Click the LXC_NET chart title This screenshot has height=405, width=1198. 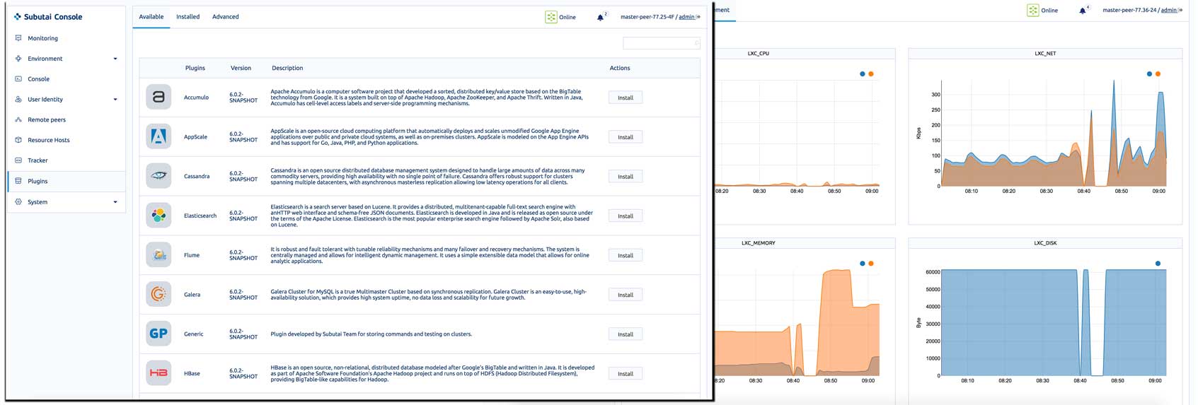(1045, 54)
